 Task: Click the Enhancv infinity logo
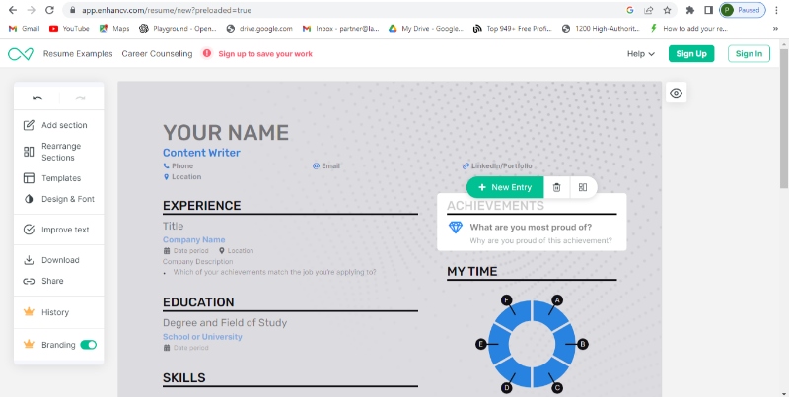(21, 53)
